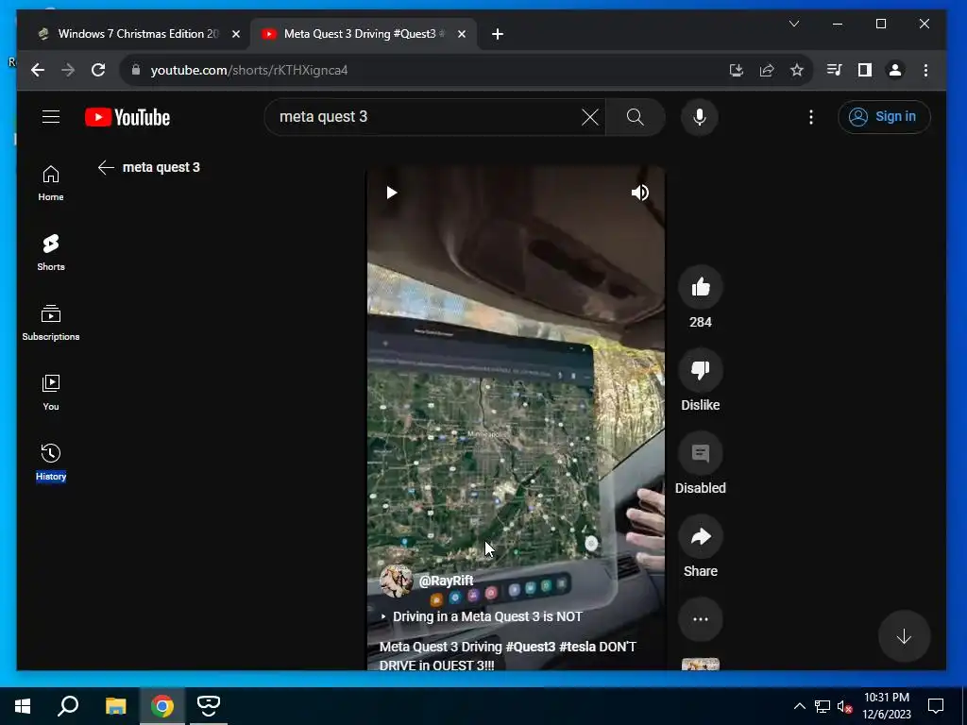967x725 pixels.
Task: Toggle Chrome side panel
Action: pos(865,70)
